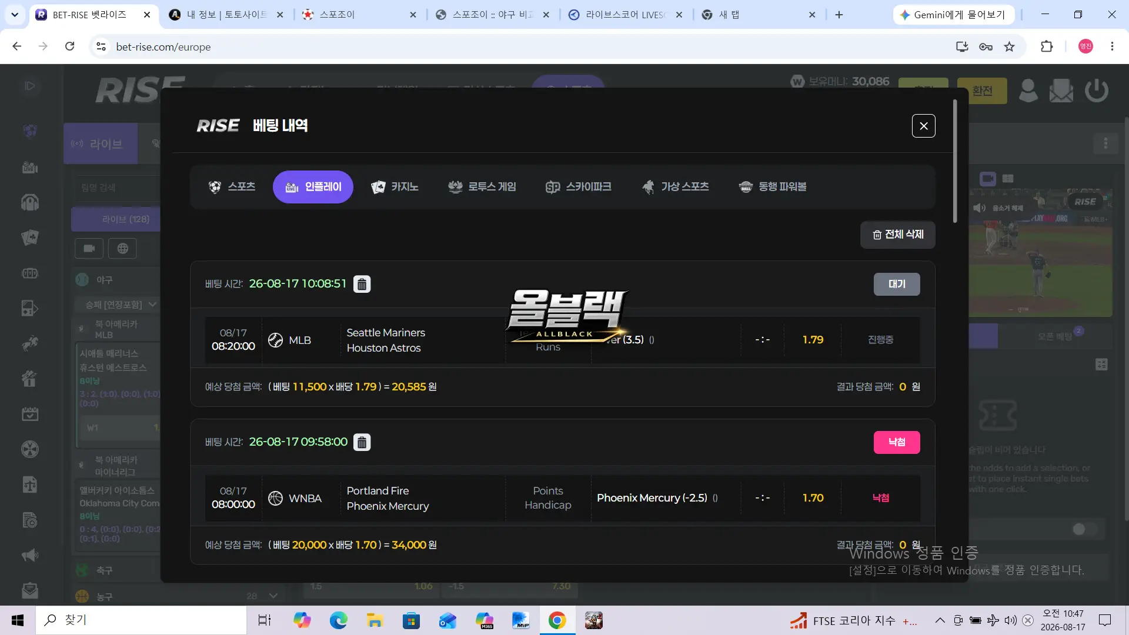Screen dimensions: 1129x635
Task: Click the Seattle Mariners vs Houston Astros match
Action: [386, 340]
